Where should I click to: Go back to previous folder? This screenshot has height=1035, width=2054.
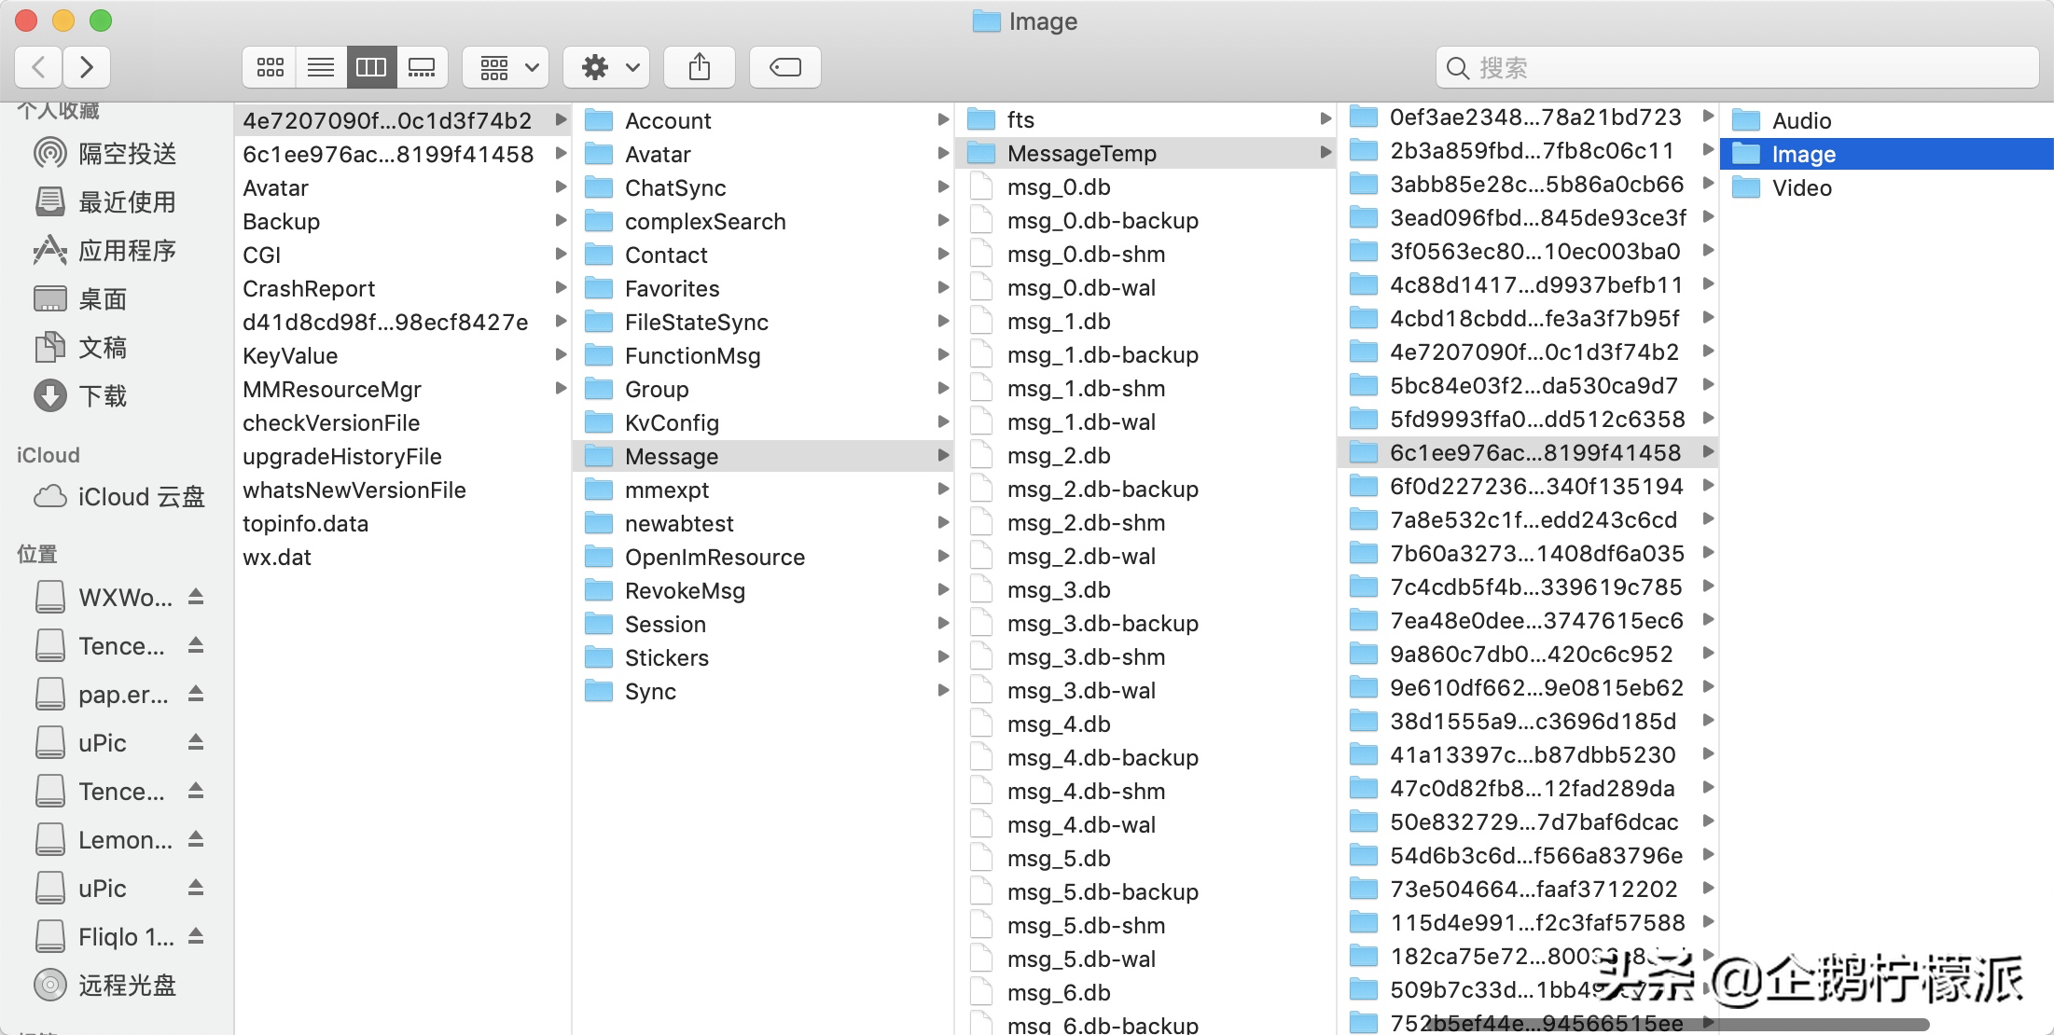pos(39,67)
